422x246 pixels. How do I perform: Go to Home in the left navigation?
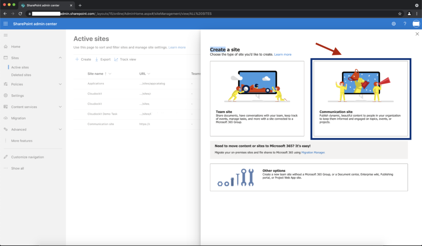pyautogui.click(x=16, y=47)
